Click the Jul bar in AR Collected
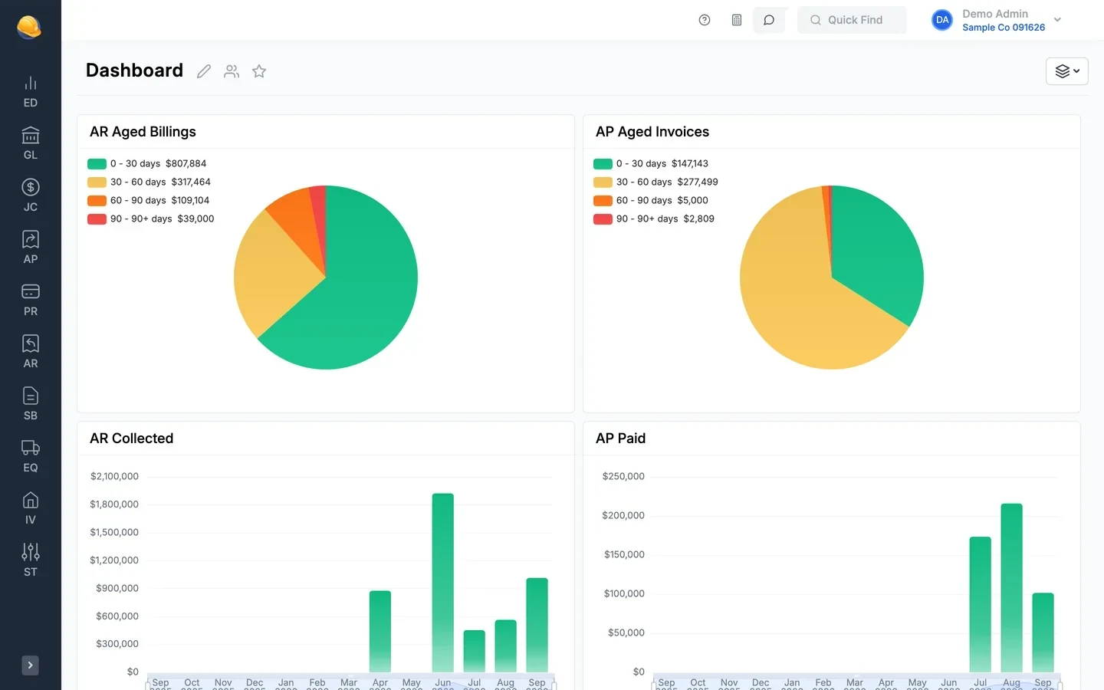The width and height of the screenshot is (1104, 690). coord(475,651)
